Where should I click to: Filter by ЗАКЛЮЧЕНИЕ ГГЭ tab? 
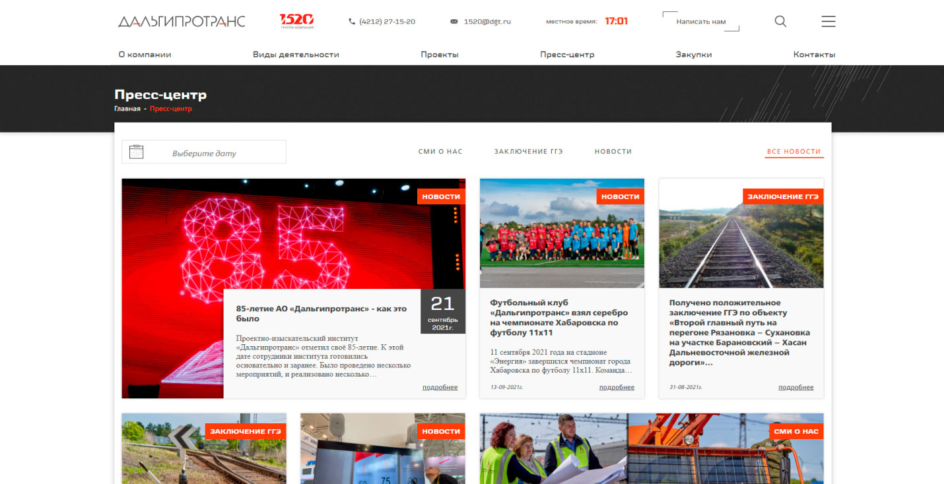(x=529, y=152)
